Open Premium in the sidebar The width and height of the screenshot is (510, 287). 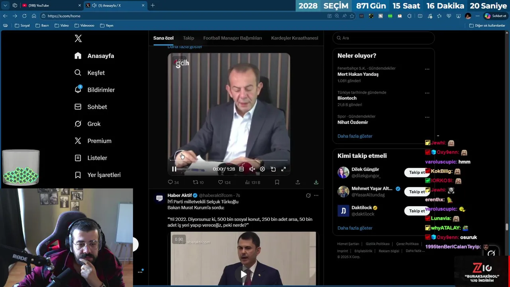[93, 141]
